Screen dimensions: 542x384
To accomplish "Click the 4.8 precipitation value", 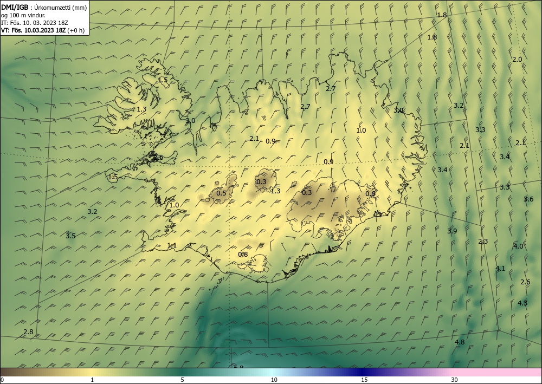I will (460, 342).
